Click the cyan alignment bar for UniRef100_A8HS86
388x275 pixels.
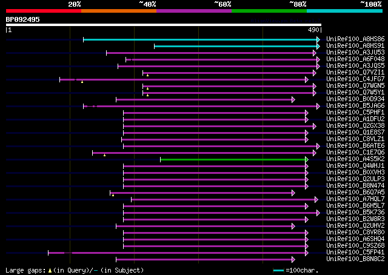[x=200, y=39]
